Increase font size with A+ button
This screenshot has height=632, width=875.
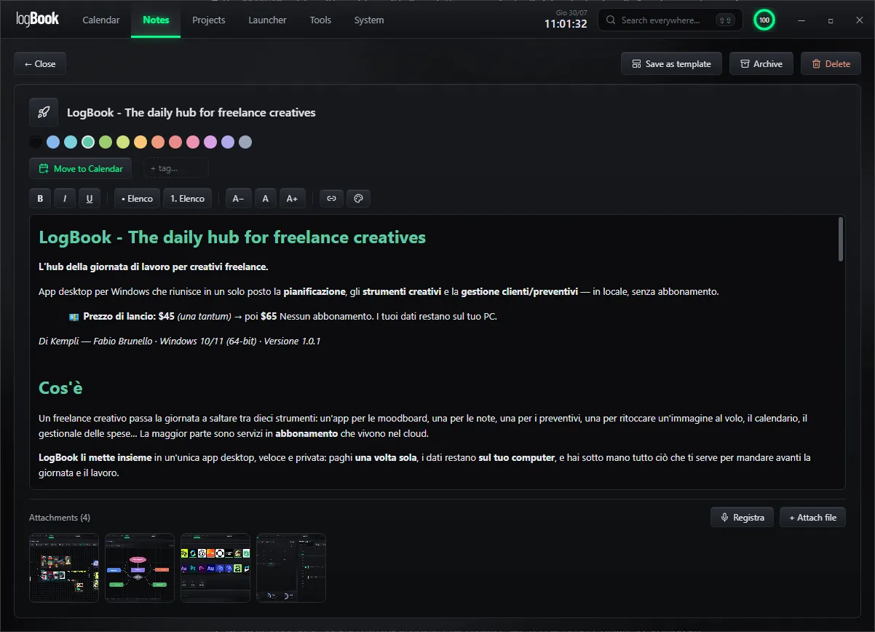pos(292,198)
